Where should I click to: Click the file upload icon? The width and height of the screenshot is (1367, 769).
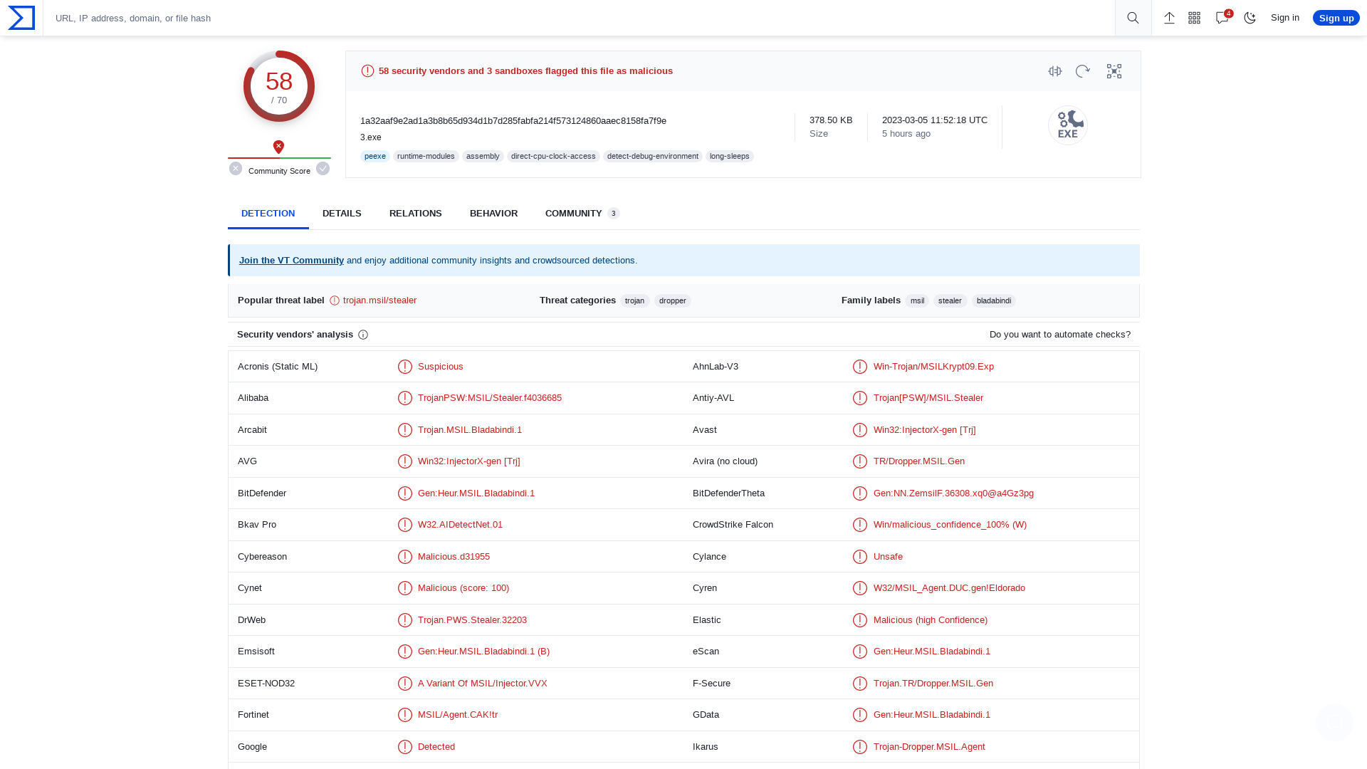pos(1169,18)
